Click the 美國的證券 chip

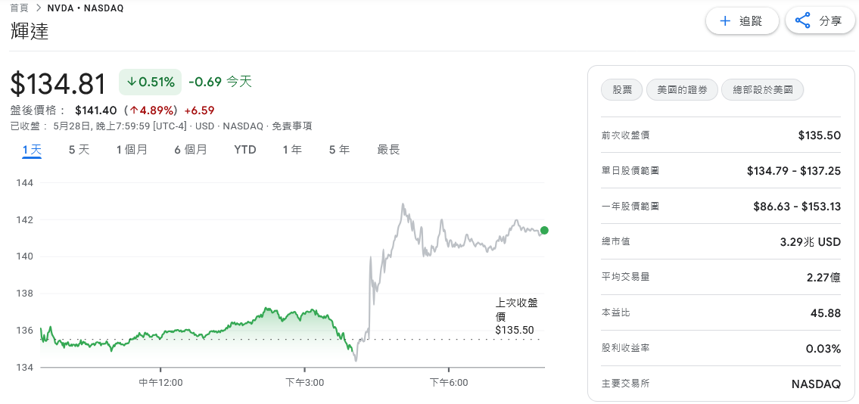click(x=682, y=90)
